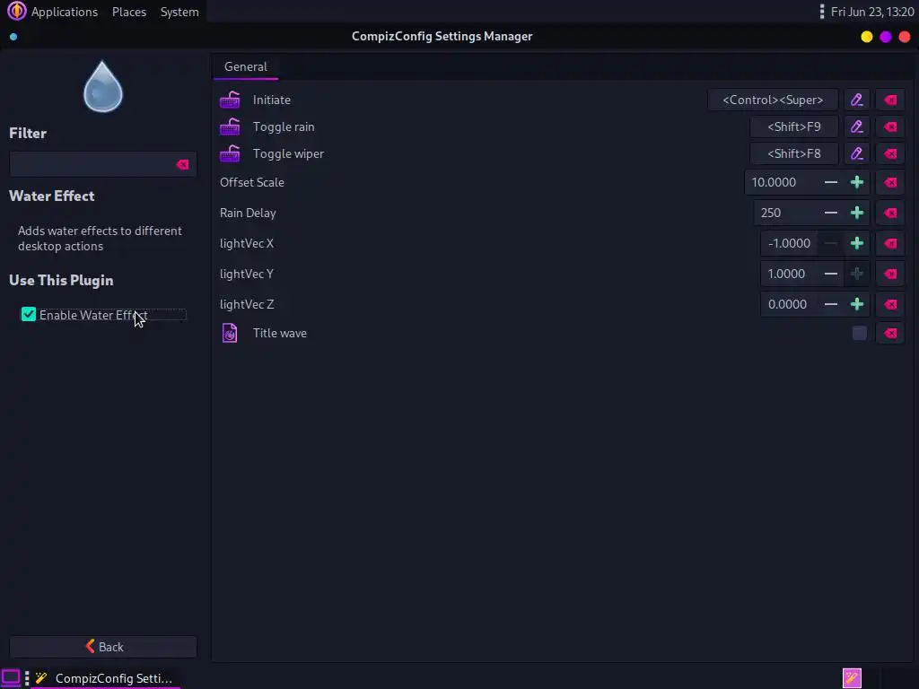This screenshot has width=919, height=689.
Task: Reset Offset Scale to default
Action: (x=890, y=182)
